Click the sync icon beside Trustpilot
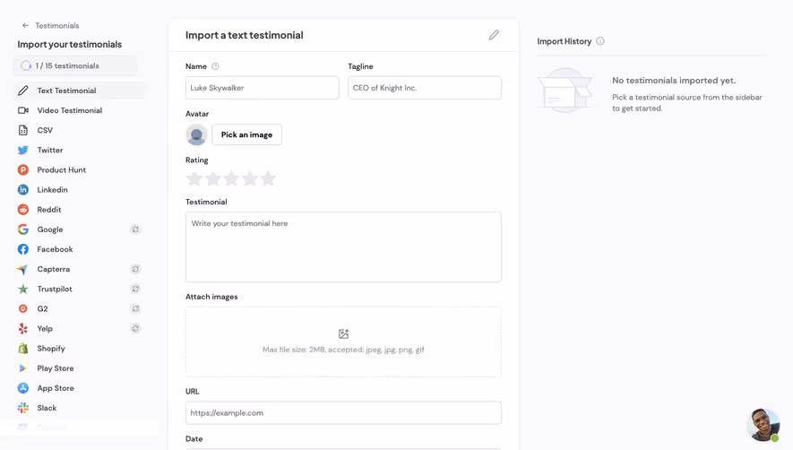793x450 pixels. click(135, 289)
